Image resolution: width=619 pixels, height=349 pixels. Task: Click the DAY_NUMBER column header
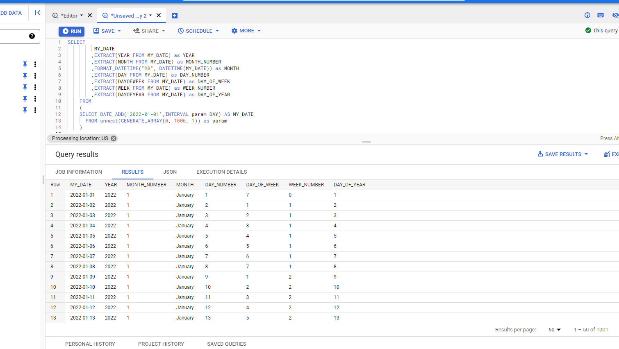221,185
